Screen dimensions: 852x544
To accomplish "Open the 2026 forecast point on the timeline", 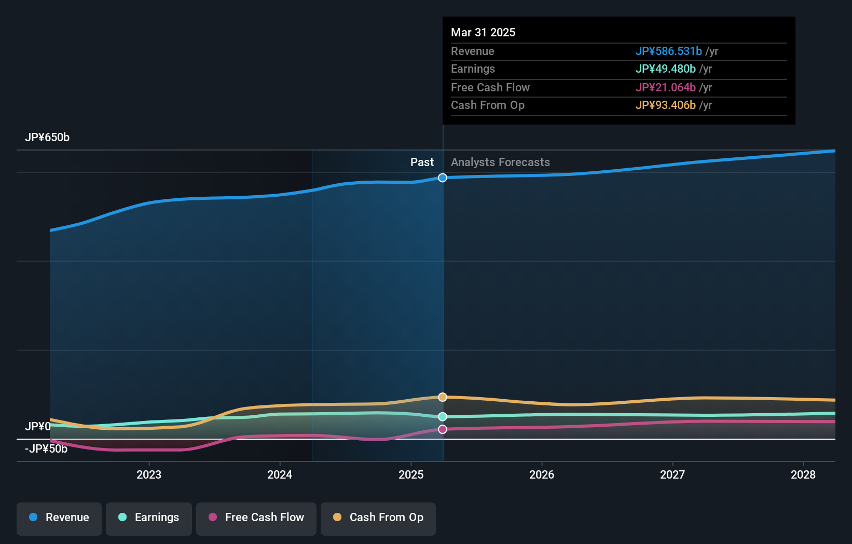I will (x=542, y=474).
